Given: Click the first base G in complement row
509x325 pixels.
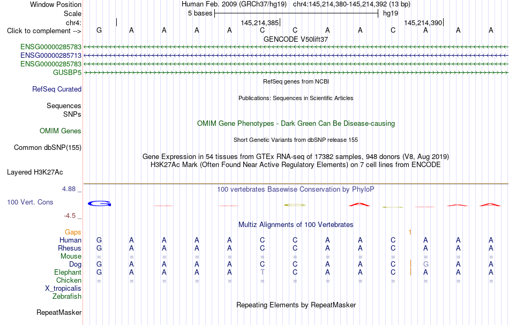Looking at the screenshot, I should point(99,30).
